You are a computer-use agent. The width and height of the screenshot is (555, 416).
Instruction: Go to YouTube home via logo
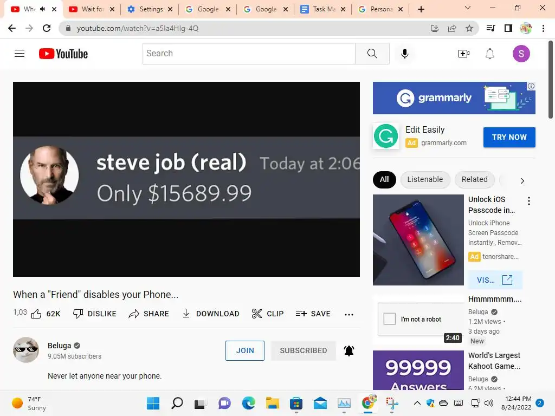pos(63,54)
